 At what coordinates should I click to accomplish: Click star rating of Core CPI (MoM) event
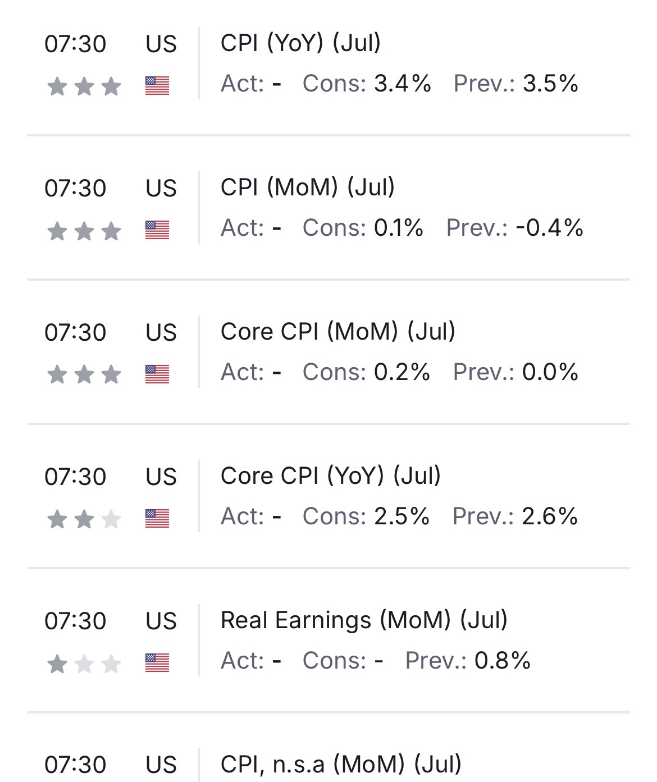pyautogui.click(x=84, y=375)
